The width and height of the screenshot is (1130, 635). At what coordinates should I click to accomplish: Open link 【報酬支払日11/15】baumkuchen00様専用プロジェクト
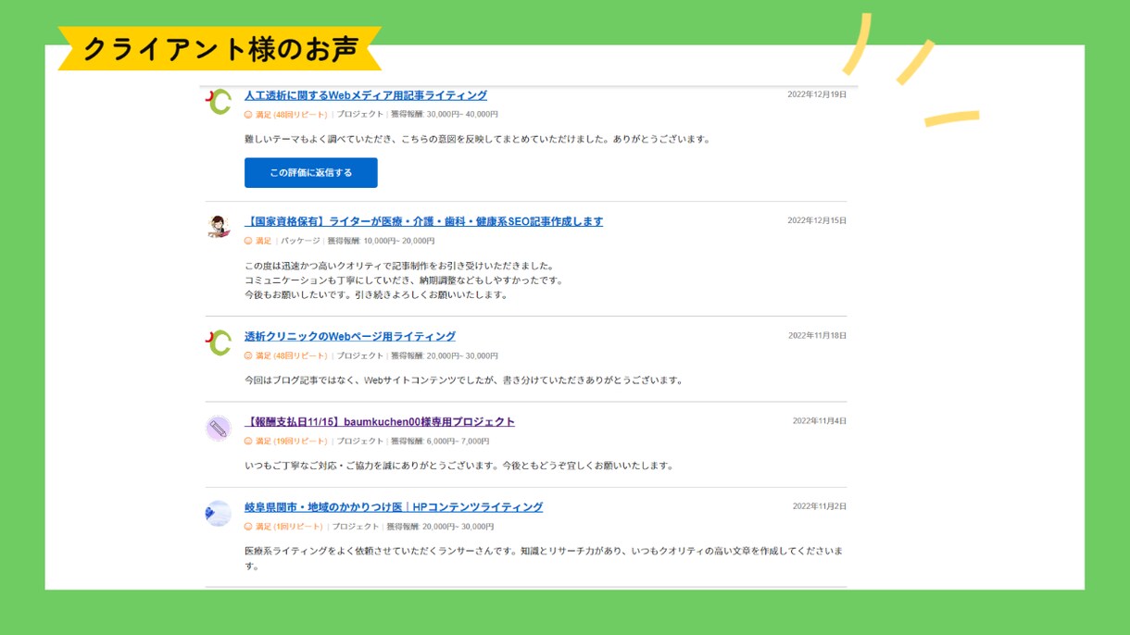coord(380,421)
